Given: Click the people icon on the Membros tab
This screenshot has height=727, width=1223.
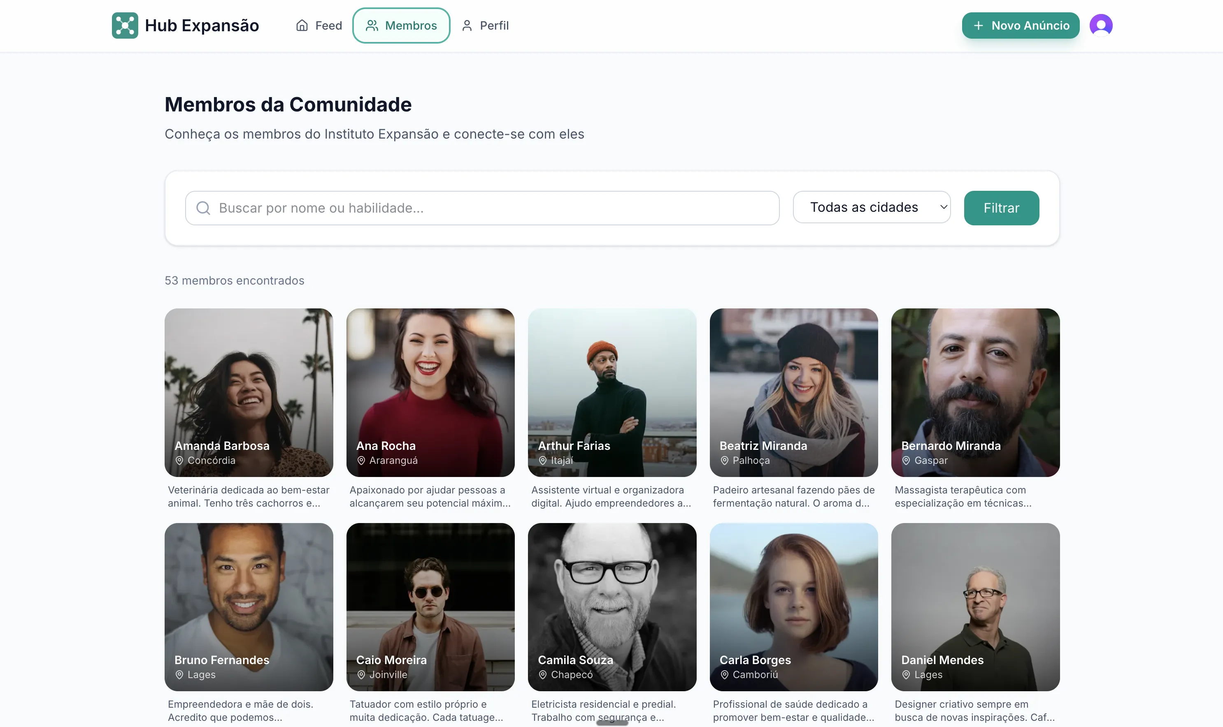Looking at the screenshot, I should coord(372,25).
